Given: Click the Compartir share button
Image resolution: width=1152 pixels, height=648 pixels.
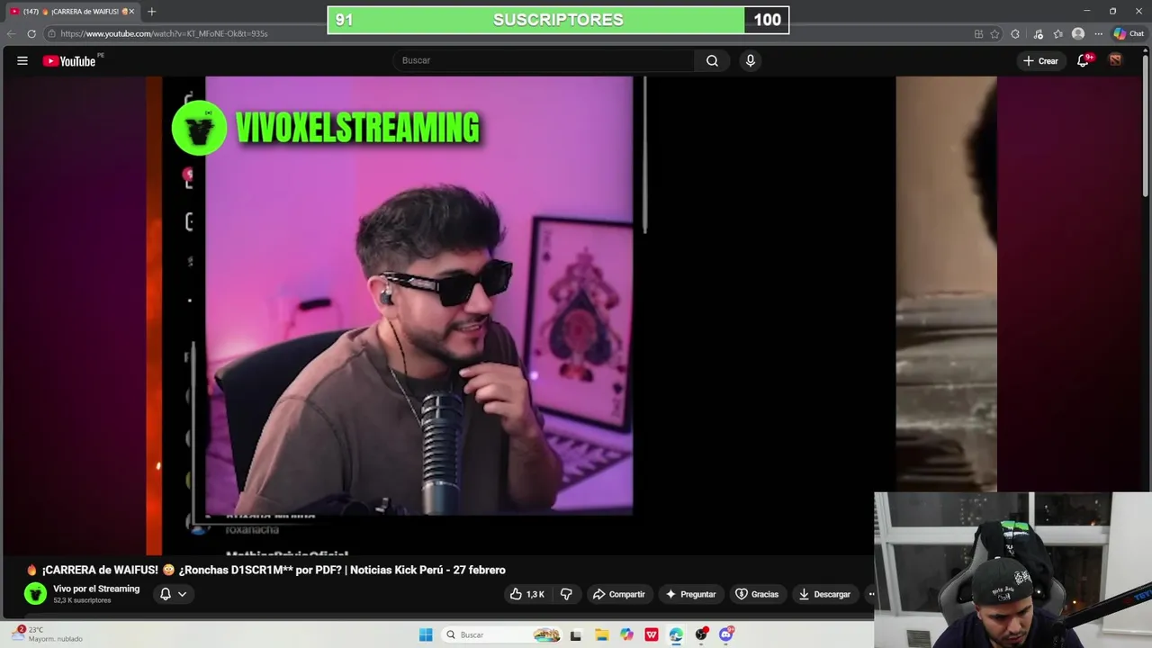Looking at the screenshot, I should pos(618,594).
